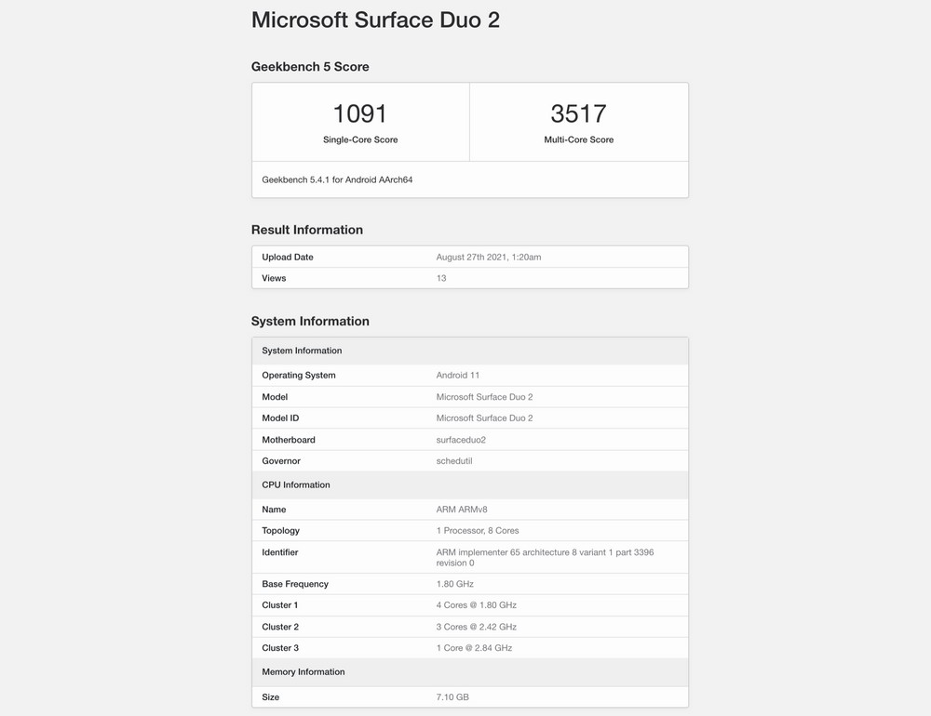
Task: Select Microsoft Surface Duo 2 in Model ID row
Action: point(484,418)
